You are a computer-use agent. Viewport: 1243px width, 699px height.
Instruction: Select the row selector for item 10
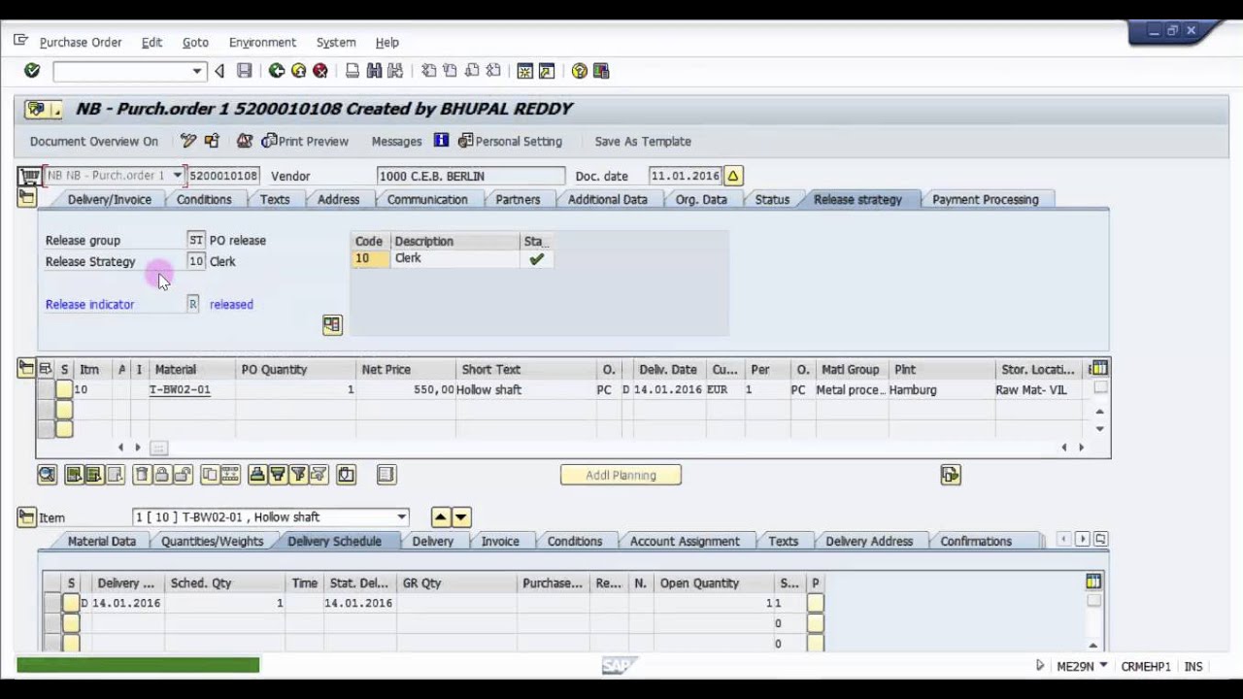coord(46,389)
